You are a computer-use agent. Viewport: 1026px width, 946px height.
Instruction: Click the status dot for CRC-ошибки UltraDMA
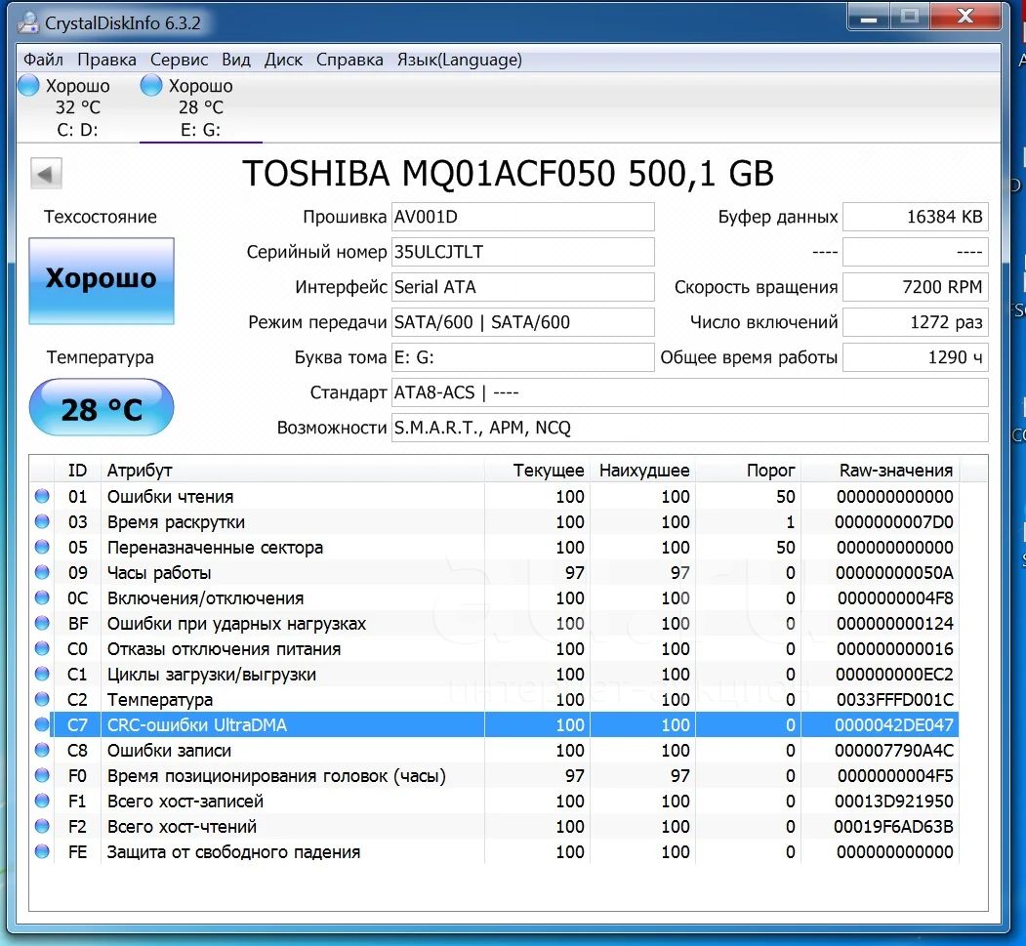pos(43,724)
